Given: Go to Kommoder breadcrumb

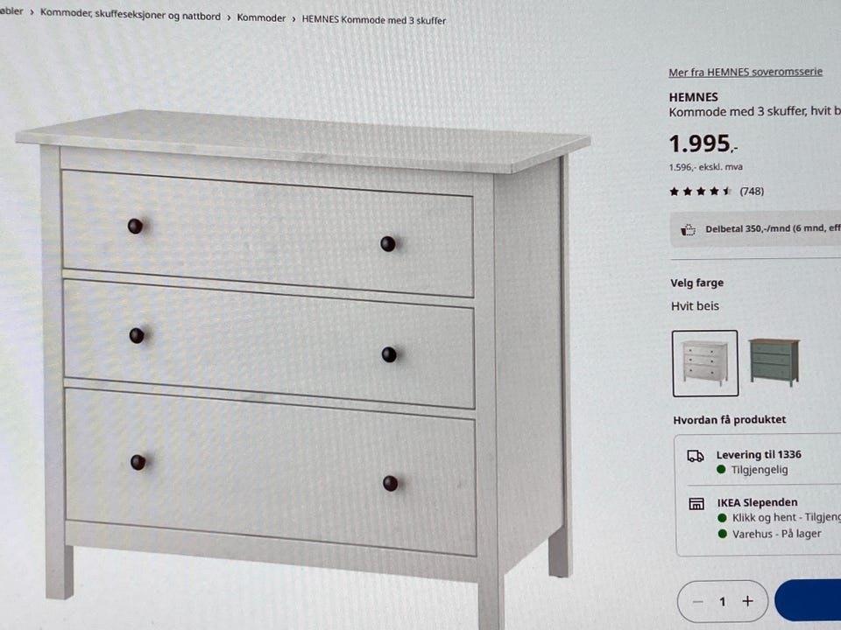Looking at the screenshot, I should [x=261, y=17].
